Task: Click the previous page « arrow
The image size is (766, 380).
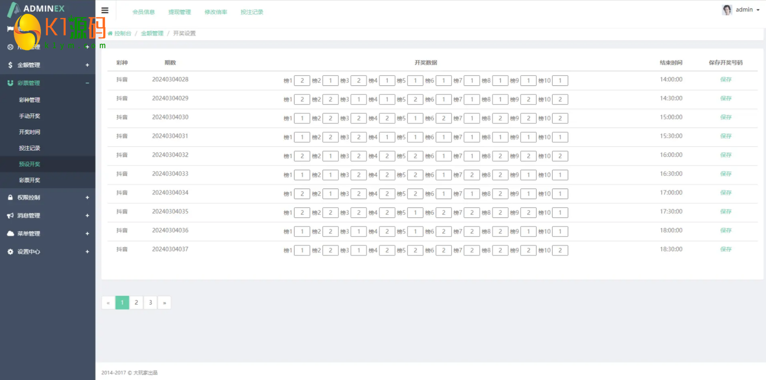Action: coord(108,303)
